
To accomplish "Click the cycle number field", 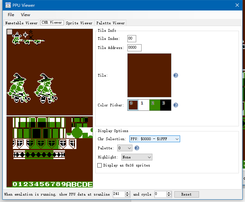I will (161, 194).
